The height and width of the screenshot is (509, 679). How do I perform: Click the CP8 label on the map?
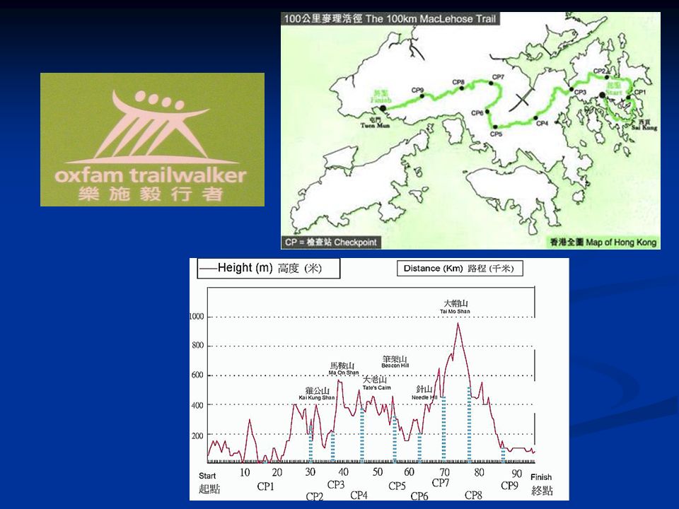coord(458,82)
